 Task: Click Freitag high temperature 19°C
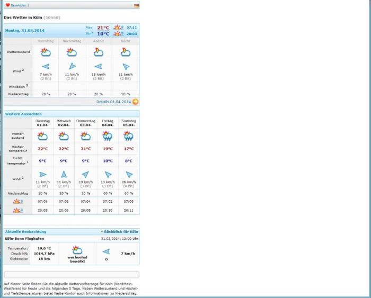tap(108, 149)
